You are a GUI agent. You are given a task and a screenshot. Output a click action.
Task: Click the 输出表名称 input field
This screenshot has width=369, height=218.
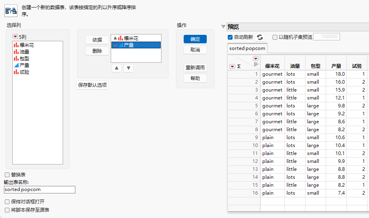40,189
